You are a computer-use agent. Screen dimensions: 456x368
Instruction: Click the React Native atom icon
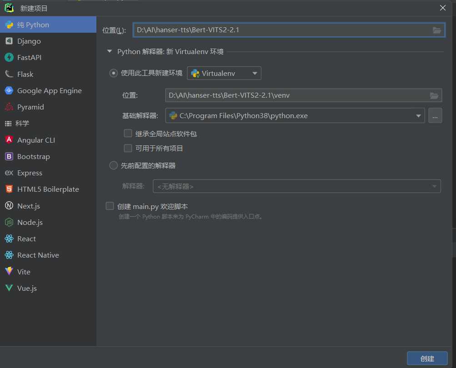[x=9, y=255]
